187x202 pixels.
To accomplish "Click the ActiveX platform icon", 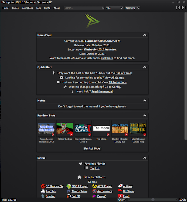I will pos(120,186).
